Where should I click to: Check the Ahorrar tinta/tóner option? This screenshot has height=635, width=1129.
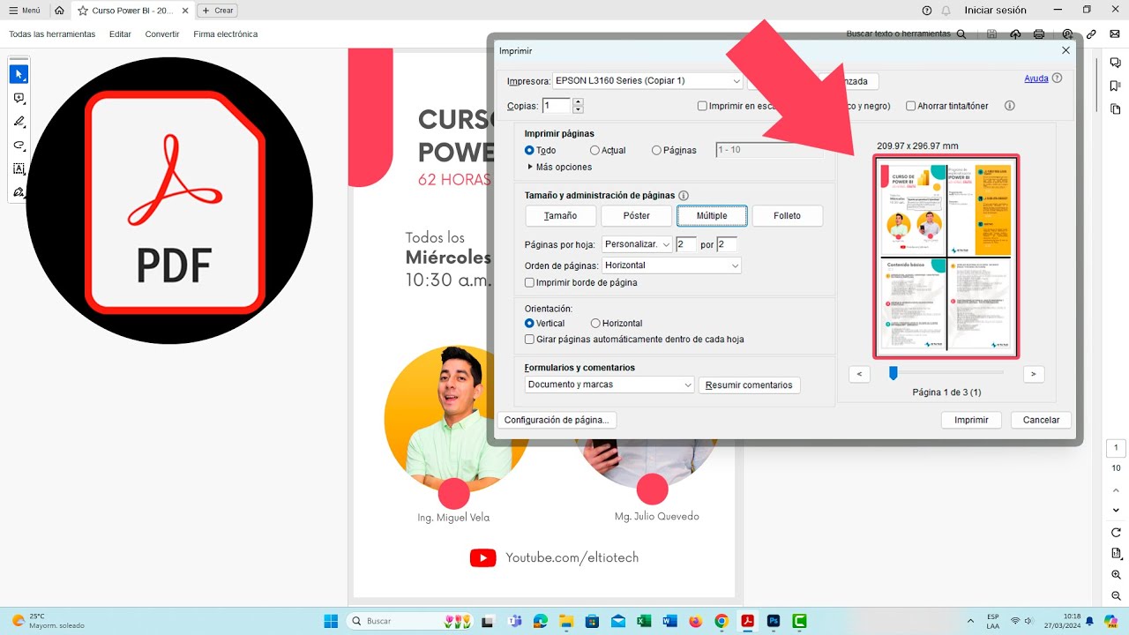click(x=910, y=106)
